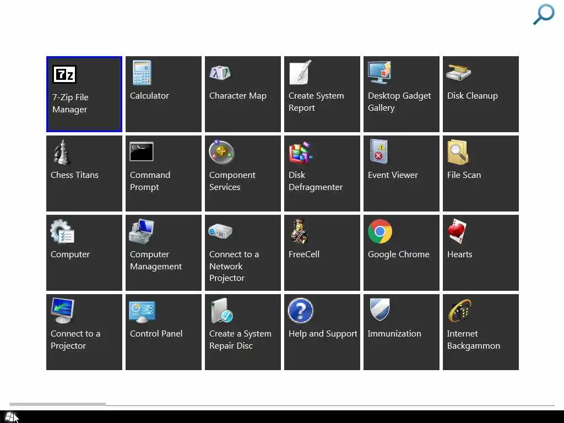
Task: Click the "Create System Report" label
Action: [x=316, y=102]
